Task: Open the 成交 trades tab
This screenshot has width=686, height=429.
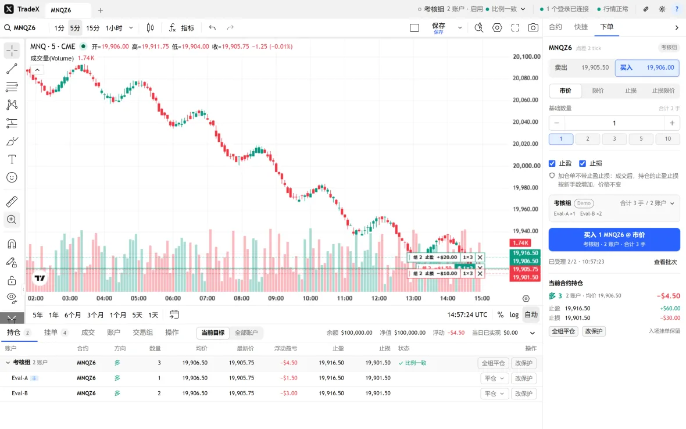Action: (88, 333)
